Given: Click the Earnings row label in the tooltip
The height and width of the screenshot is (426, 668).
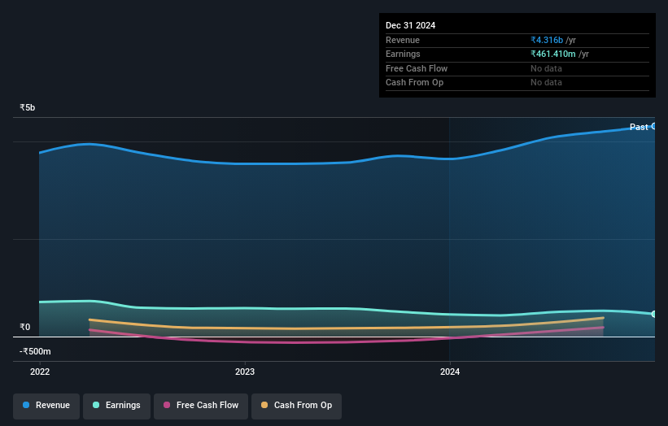Looking at the screenshot, I should coord(403,54).
